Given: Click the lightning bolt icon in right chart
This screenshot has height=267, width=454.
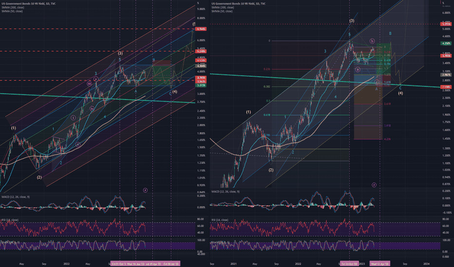Looking at the screenshot, I should pyautogui.click(x=374, y=185).
